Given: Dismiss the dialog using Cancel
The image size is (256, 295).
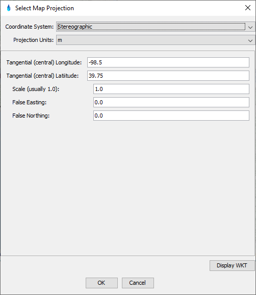Looking at the screenshot, I should pyautogui.click(x=138, y=283).
